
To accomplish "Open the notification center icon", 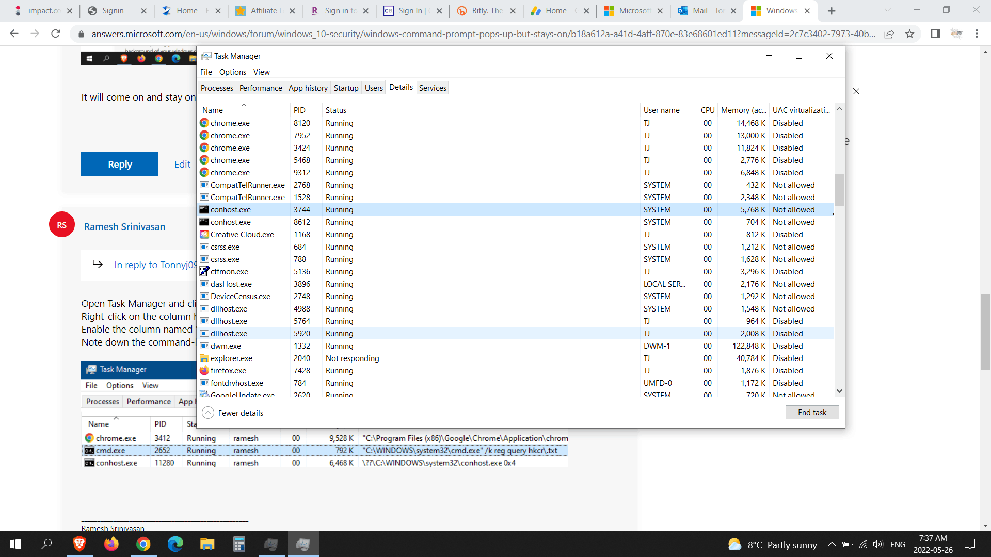I will point(970,544).
